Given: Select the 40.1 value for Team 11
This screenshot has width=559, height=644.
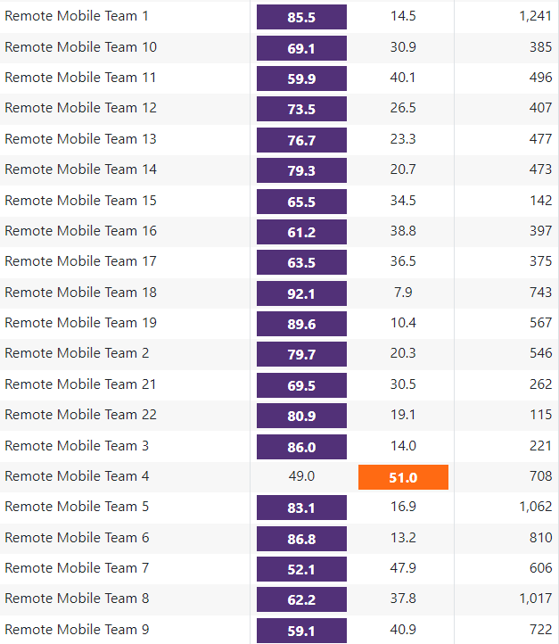Looking at the screenshot, I should pyautogui.click(x=403, y=78).
